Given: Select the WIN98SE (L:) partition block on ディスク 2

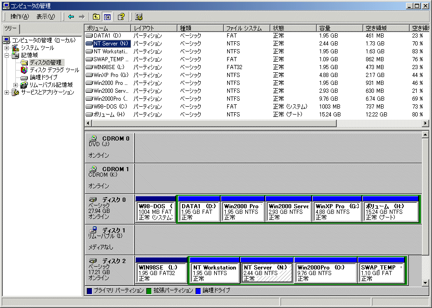Looking at the screenshot, I should pyautogui.click(x=161, y=270).
